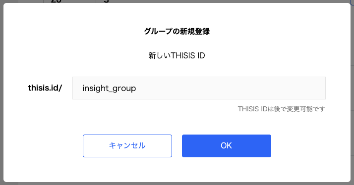
Task: Click the dimmed backdrop right of the dialog
Action: tap(353, 92)
